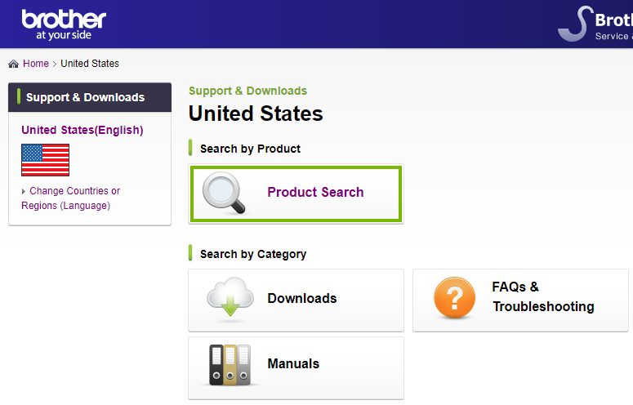Image resolution: width=633 pixels, height=405 pixels.
Task: Click the green Support & Downloads heading
Action: [x=247, y=91]
